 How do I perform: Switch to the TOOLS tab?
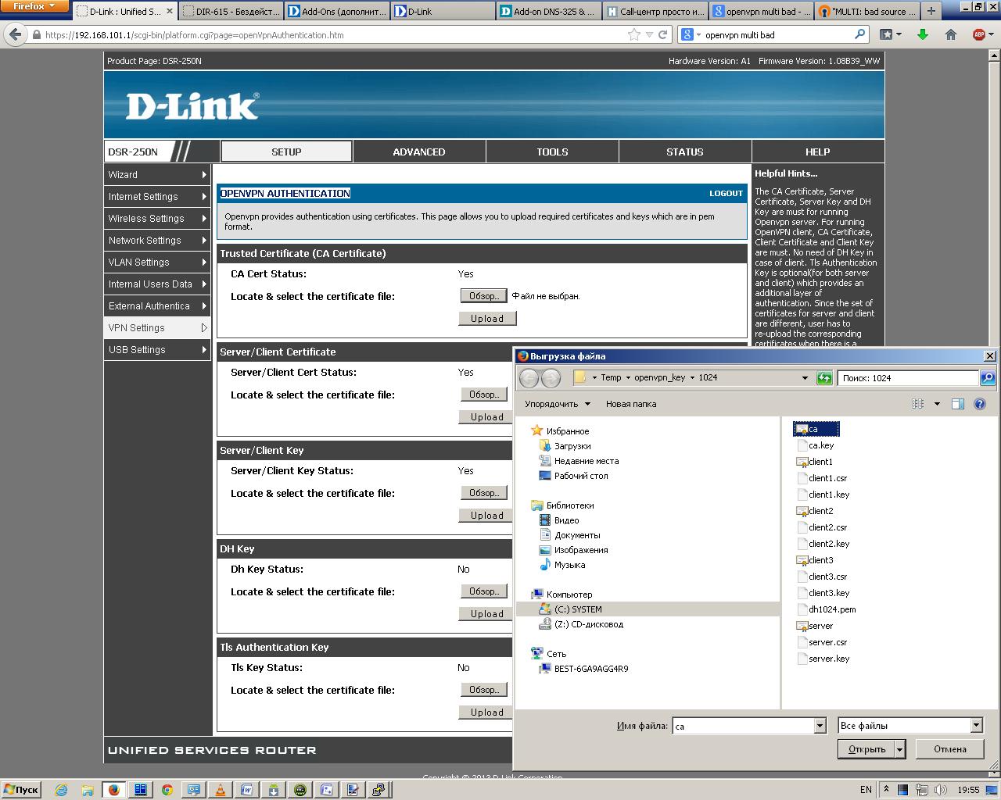[x=552, y=152]
